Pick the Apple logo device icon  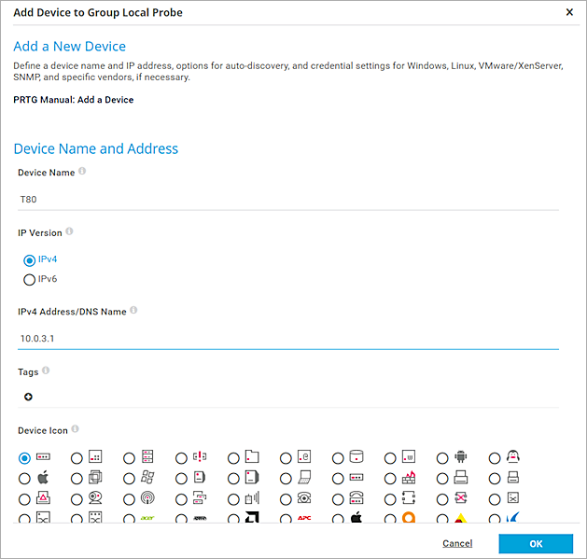pyautogui.click(x=24, y=478)
